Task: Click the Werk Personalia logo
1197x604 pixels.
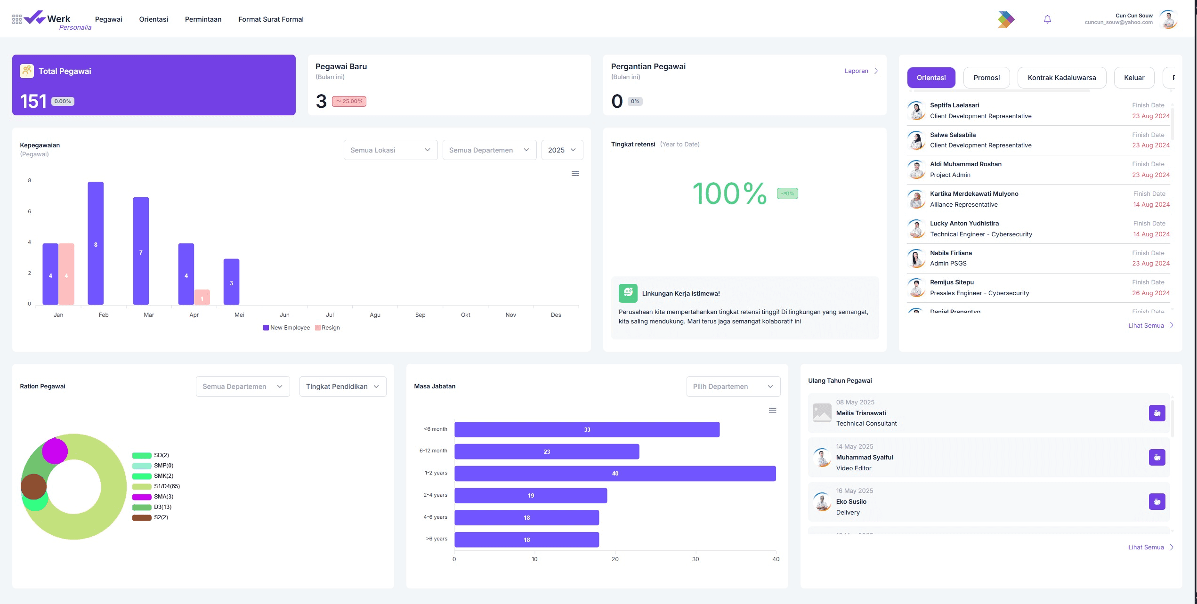Action: pos(57,21)
